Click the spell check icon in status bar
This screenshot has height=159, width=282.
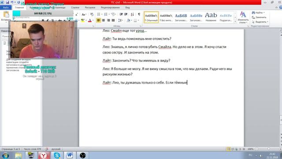point(47,149)
